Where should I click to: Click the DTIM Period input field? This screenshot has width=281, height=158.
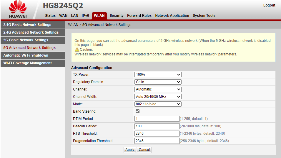pyautogui.click(x=157, y=119)
